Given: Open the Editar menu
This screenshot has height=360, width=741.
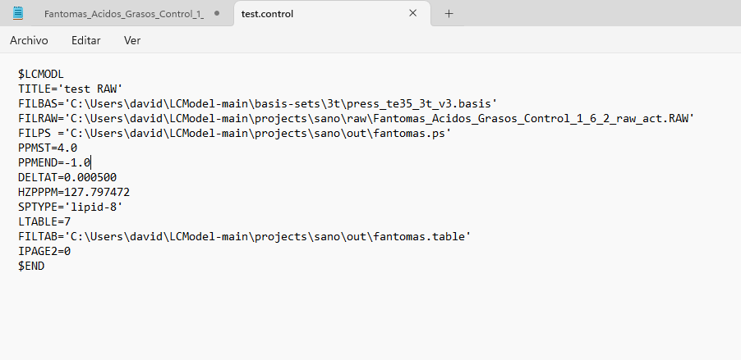Looking at the screenshot, I should [x=85, y=40].
